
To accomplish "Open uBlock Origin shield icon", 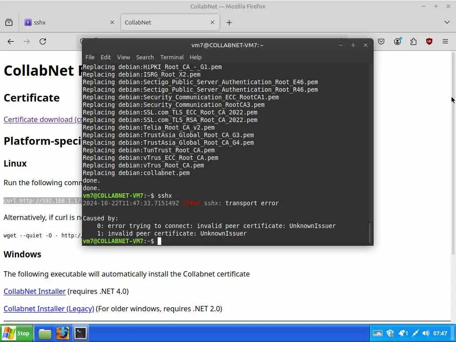I will point(429,41).
